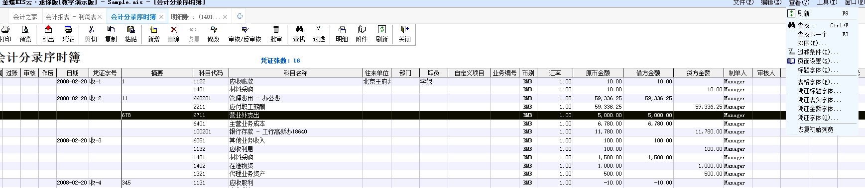Select 凭证字体(O)... menu entry
The image size is (865, 188).
(x=822, y=118)
